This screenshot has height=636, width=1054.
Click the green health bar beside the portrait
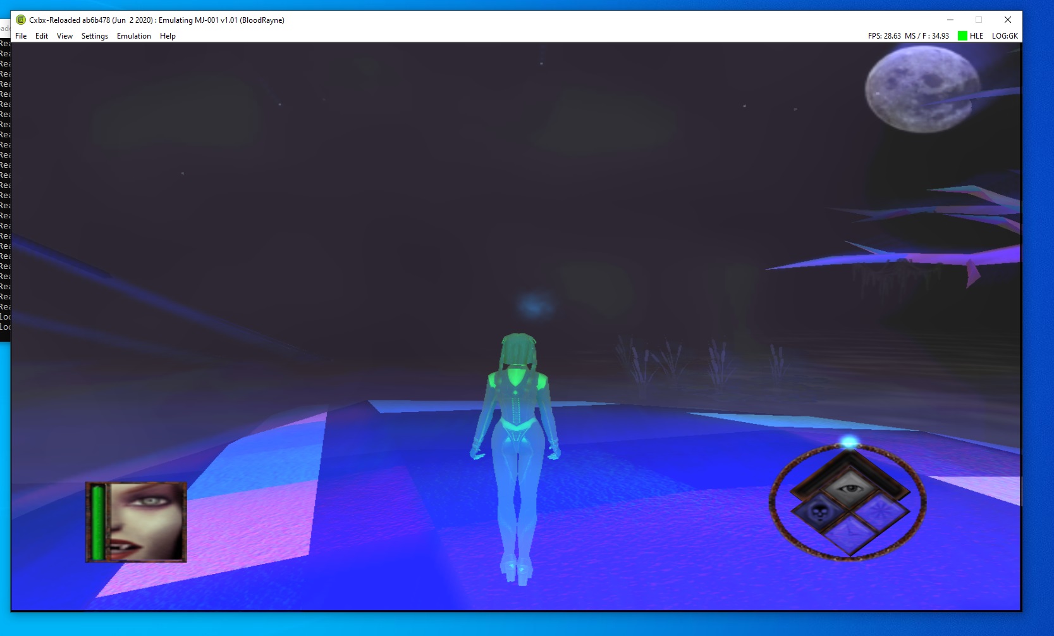click(97, 522)
